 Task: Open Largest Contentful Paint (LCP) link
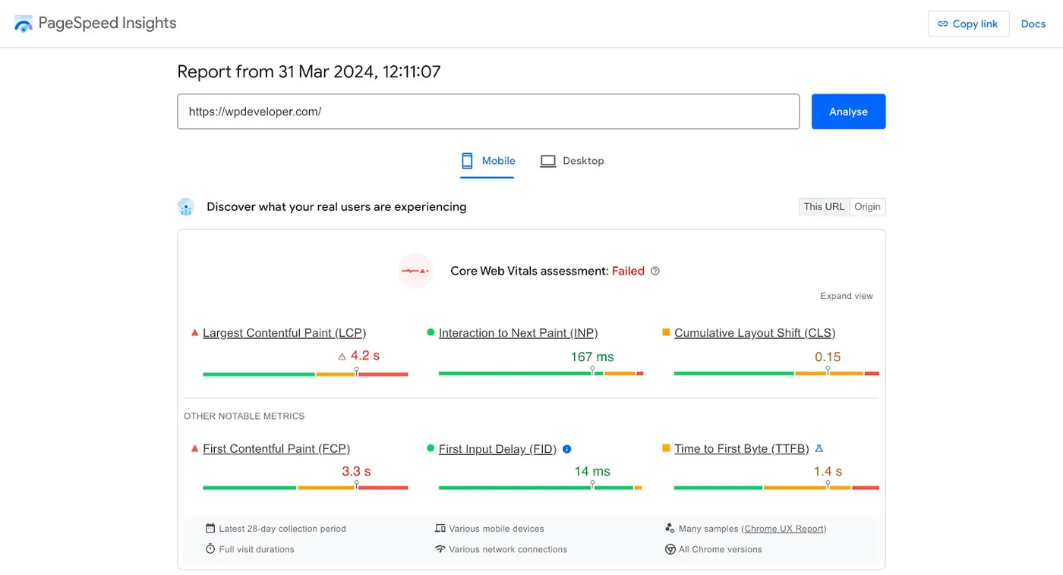(285, 332)
